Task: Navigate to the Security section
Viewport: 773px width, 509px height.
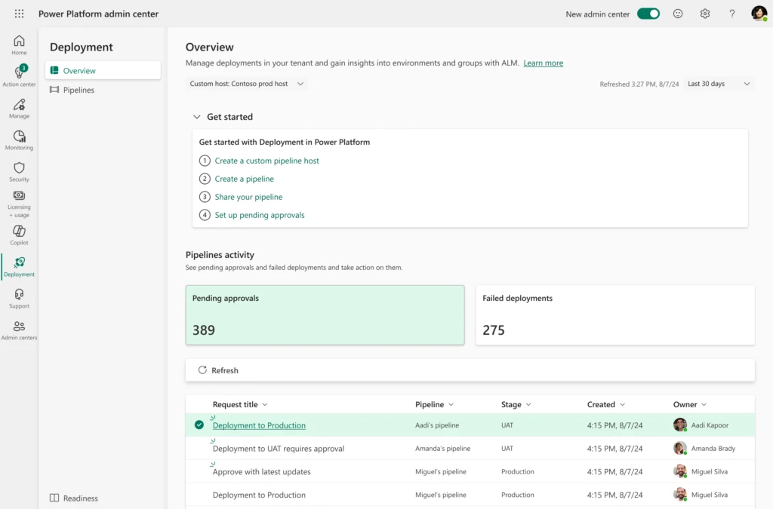Action: coord(19,172)
